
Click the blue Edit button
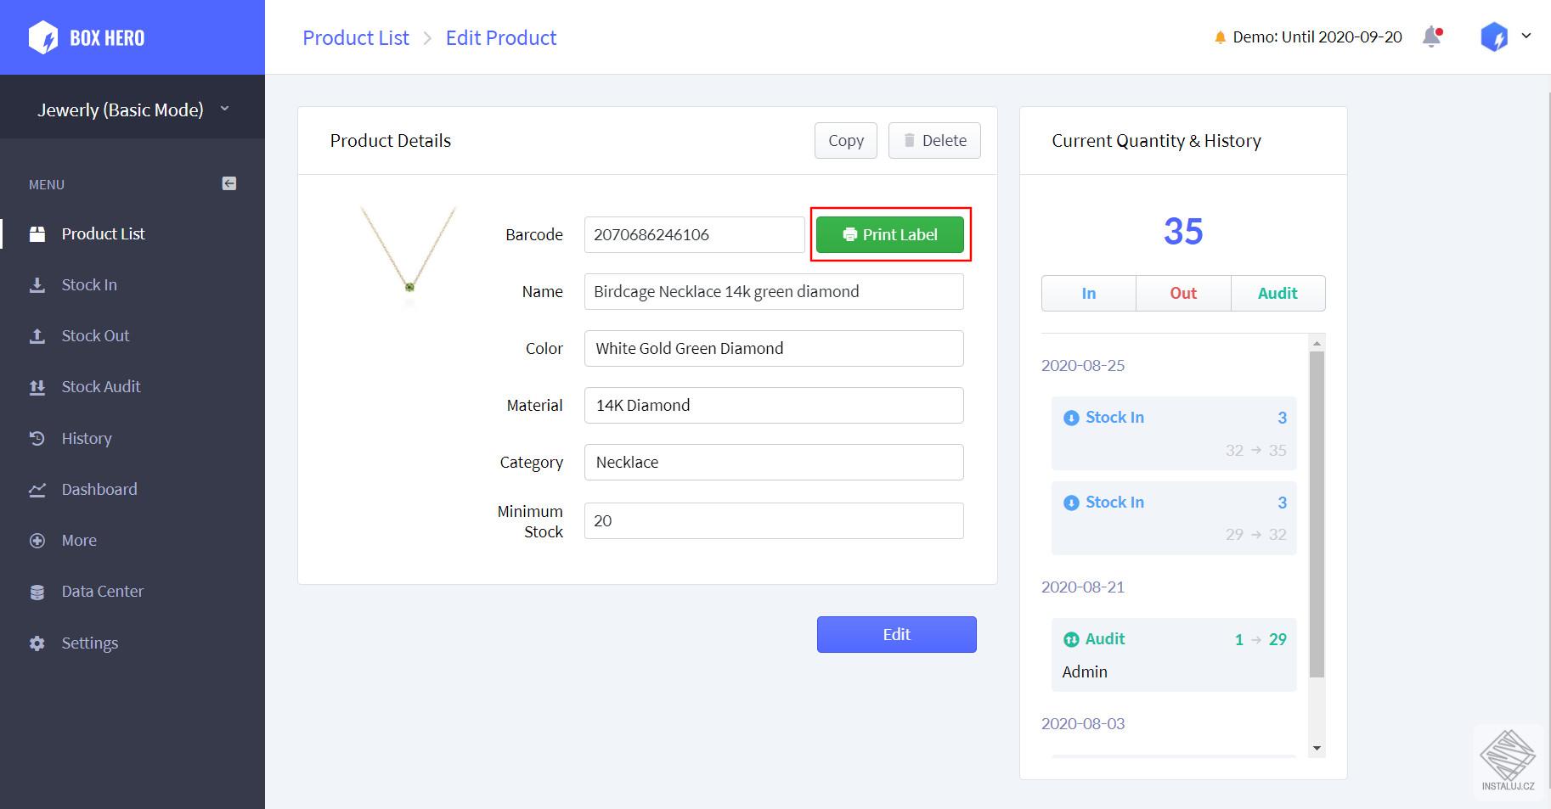tap(896, 635)
